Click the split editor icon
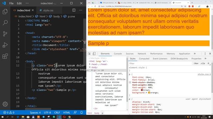 click(74, 10)
